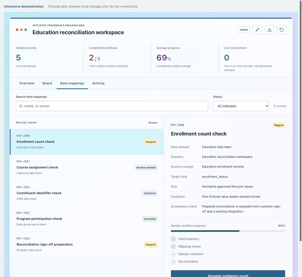The image size is (302, 277).
Task: Focus the Search data mappings field
Action: [x=112, y=106]
